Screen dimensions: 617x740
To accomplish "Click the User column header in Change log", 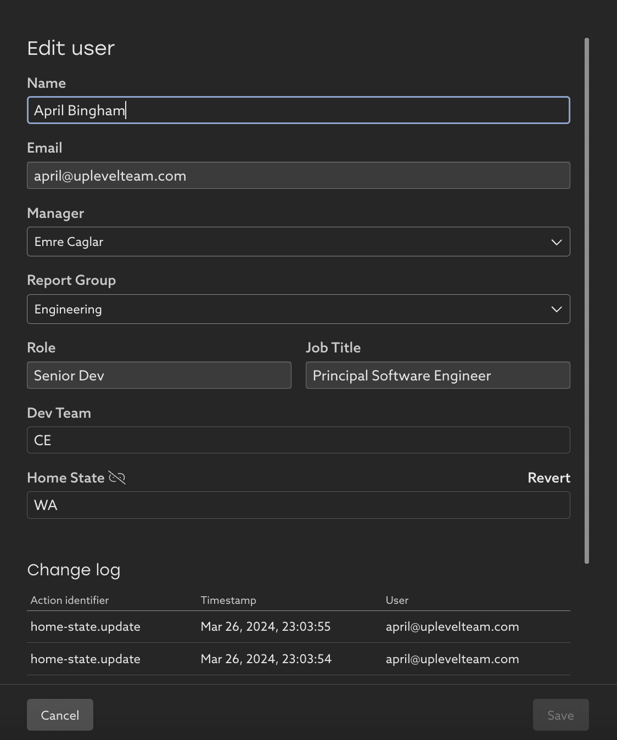I will coord(397,600).
